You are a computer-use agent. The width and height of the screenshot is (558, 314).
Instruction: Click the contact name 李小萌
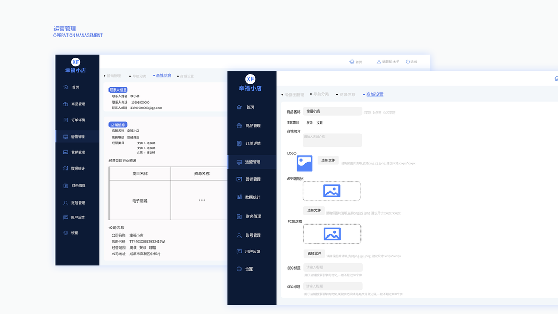[135, 96]
